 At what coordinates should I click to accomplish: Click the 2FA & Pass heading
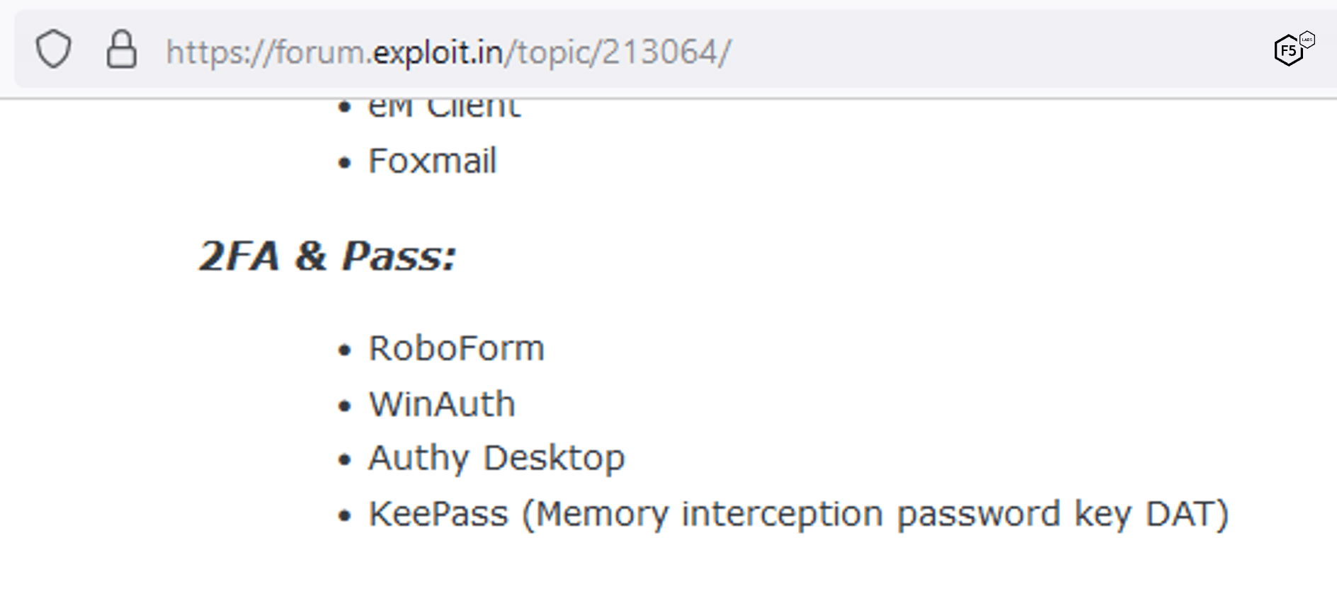pyautogui.click(x=327, y=256)
